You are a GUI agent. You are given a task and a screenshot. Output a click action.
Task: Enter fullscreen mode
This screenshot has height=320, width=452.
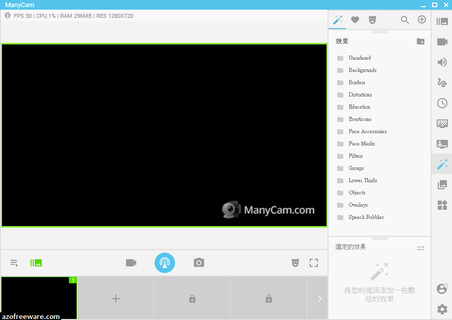pyautogui.click(x=314, y=263)
